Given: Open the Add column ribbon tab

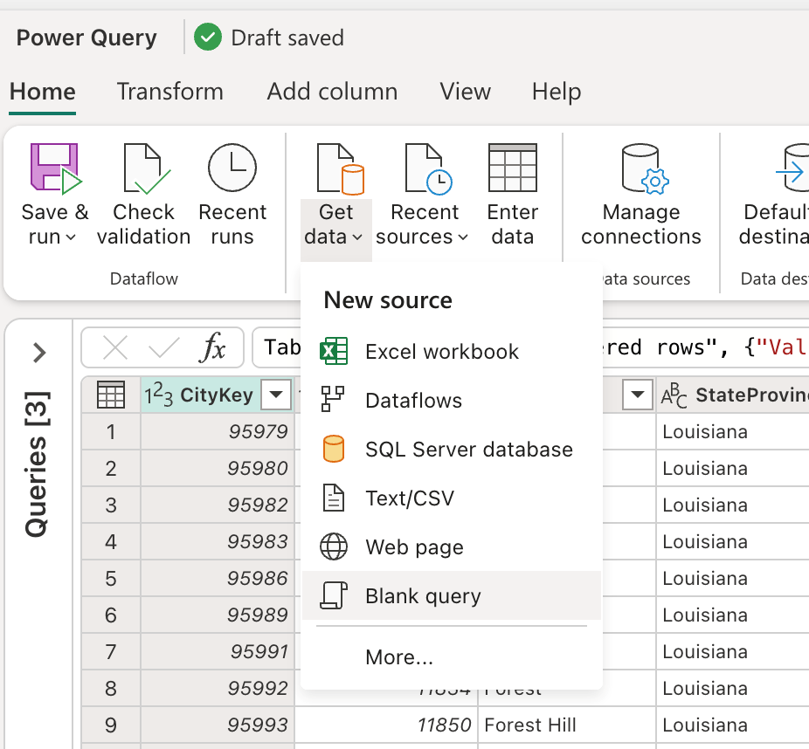Looking at the screenshot, I should click(x=332, y=92).
